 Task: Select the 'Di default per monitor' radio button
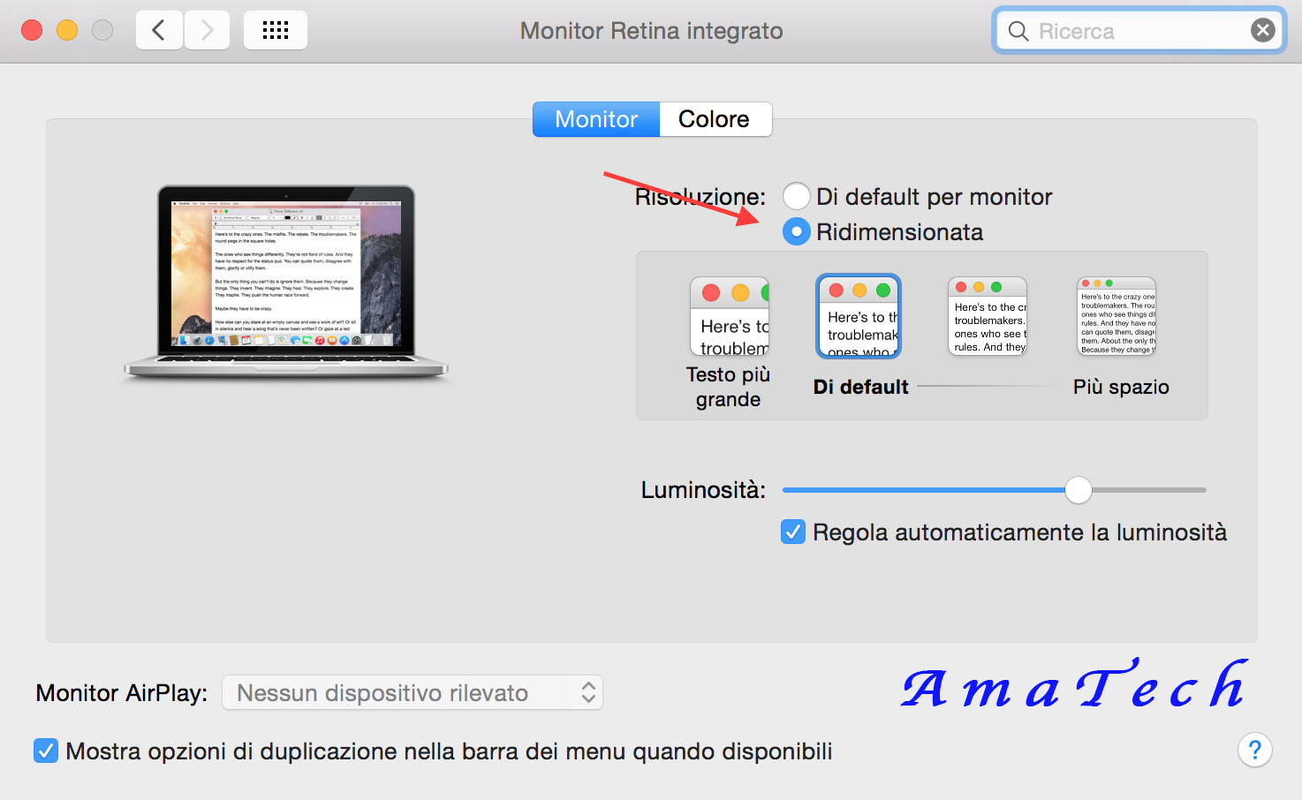(796, 196)
